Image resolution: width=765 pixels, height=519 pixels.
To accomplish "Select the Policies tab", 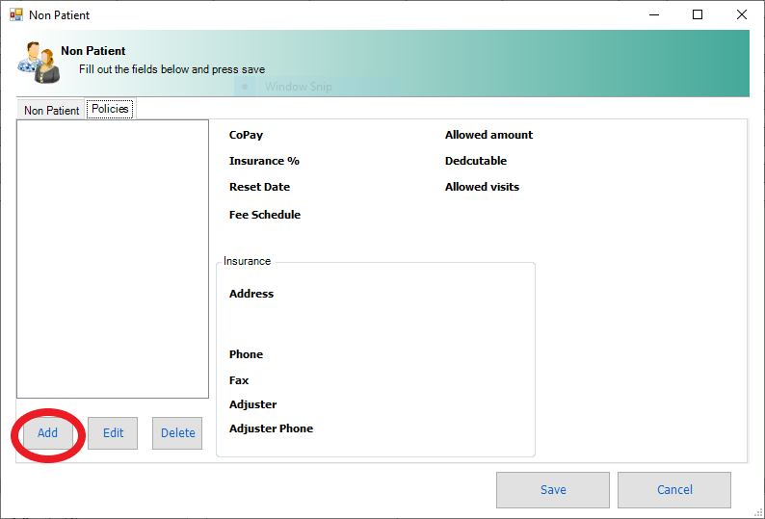I will [110, 110].
